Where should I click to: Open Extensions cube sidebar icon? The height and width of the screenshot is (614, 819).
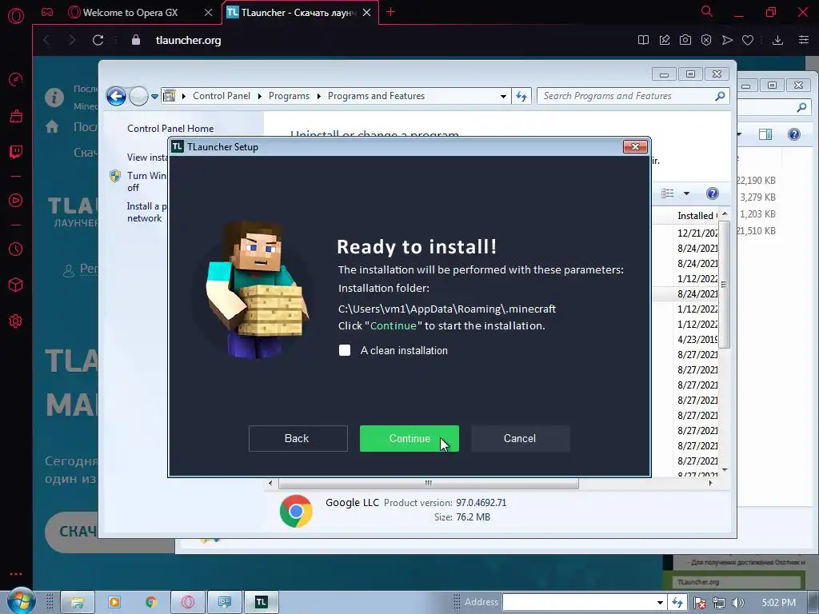tap(16, 285)
